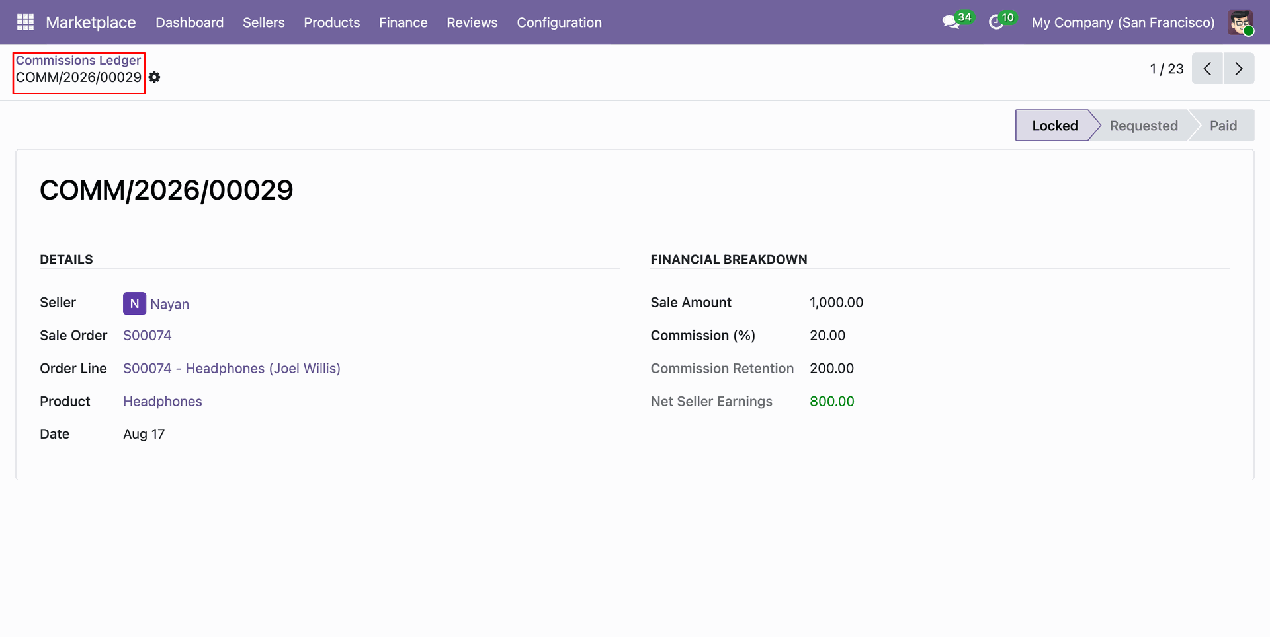This screenshot has width=1270, height=637.
Task: Select the Requested status stage
Action: (x=1144, y=126)
